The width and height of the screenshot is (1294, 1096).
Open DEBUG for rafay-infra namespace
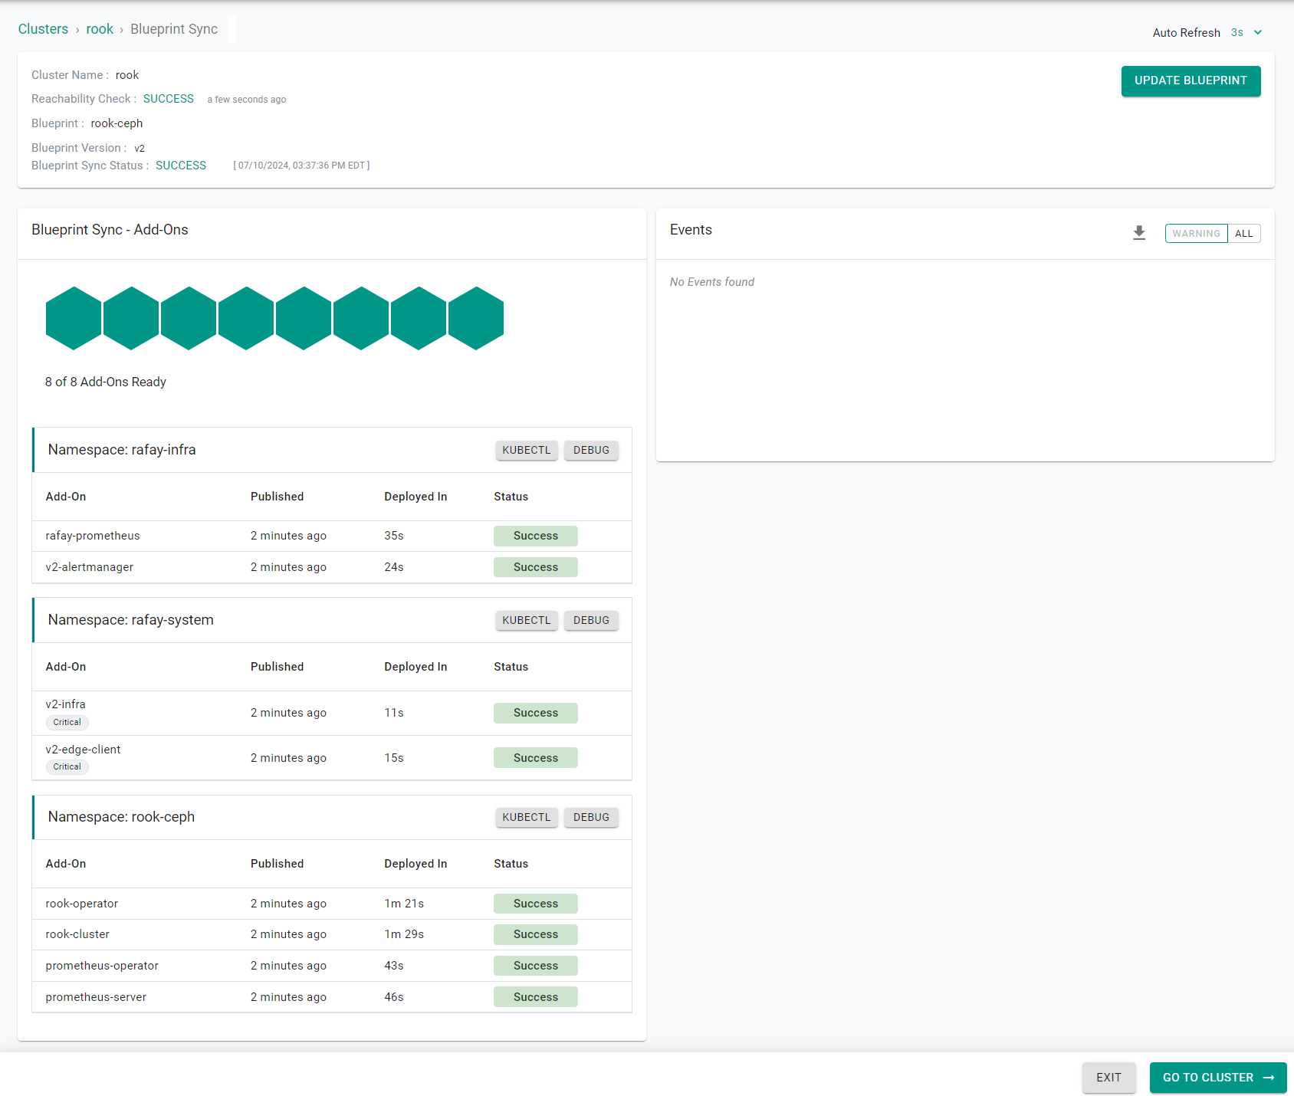(x=591, y=450)
